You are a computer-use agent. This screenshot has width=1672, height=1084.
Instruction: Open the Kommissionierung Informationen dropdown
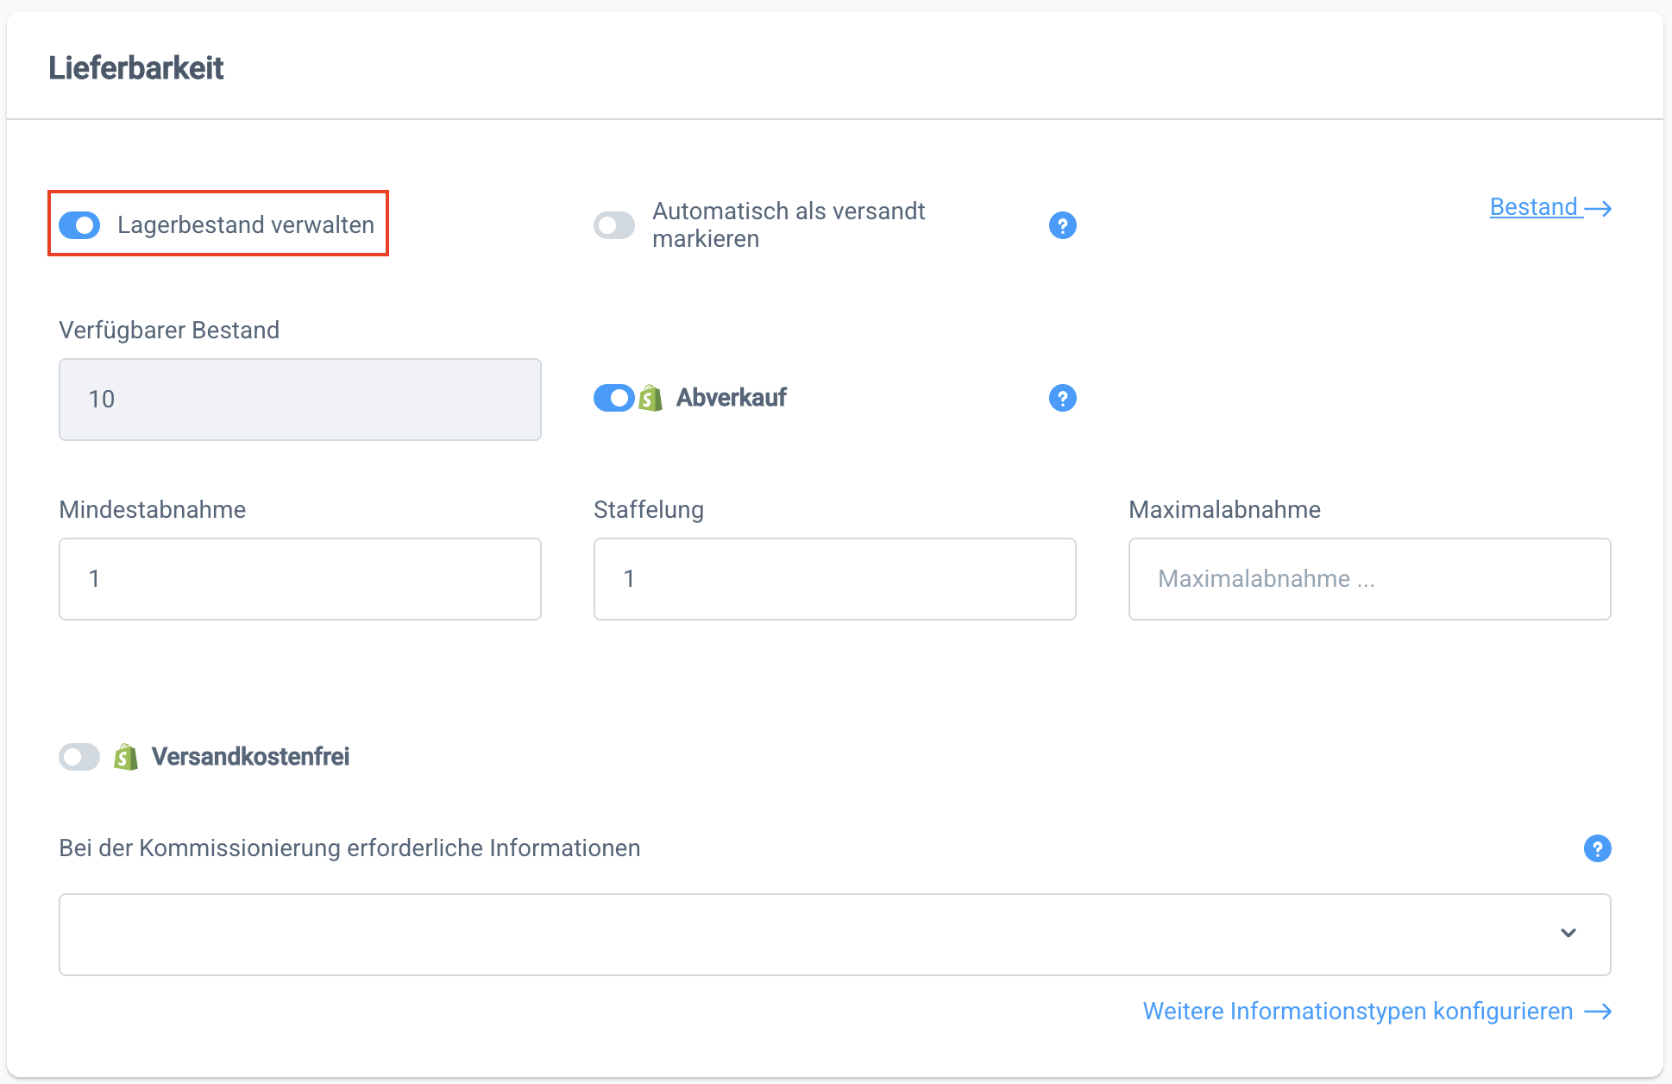(833, 935)
